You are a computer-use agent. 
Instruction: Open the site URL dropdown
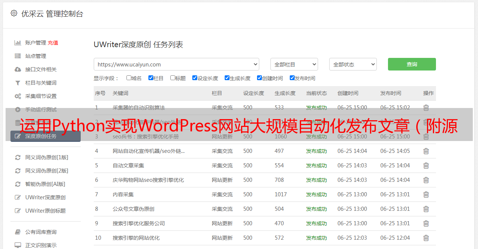coord(176,64)
